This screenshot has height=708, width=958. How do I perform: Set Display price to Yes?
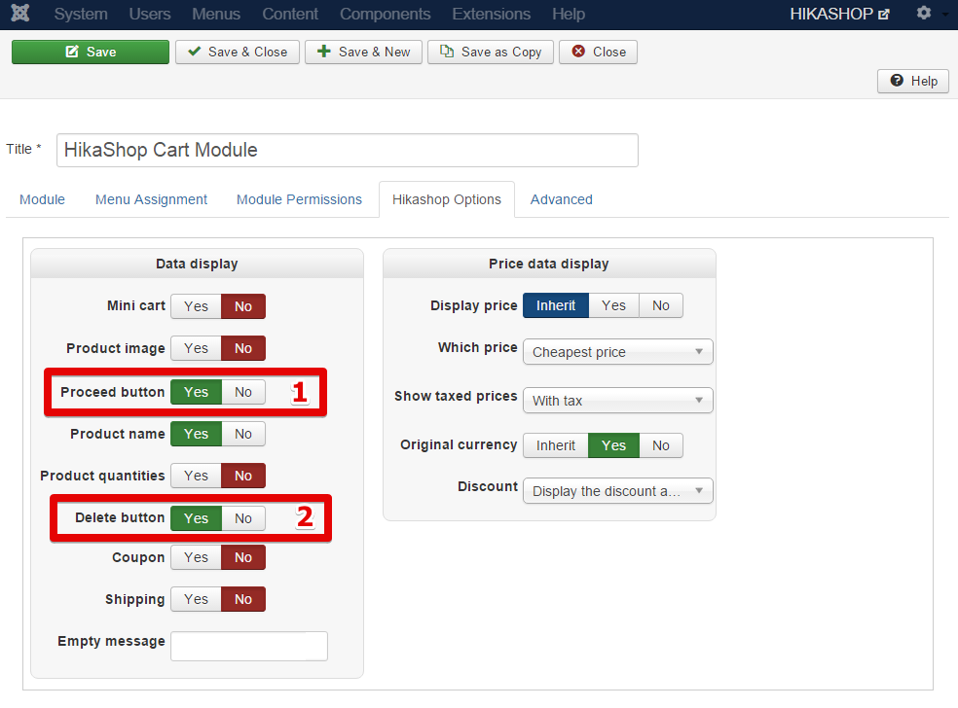point(613,305)
